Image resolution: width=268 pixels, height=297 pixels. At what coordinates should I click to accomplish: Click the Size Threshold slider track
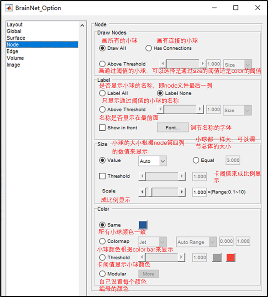pos(162,176)
